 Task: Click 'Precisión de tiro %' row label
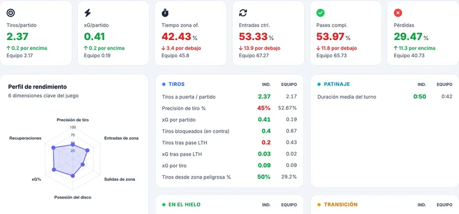[184, 108]
